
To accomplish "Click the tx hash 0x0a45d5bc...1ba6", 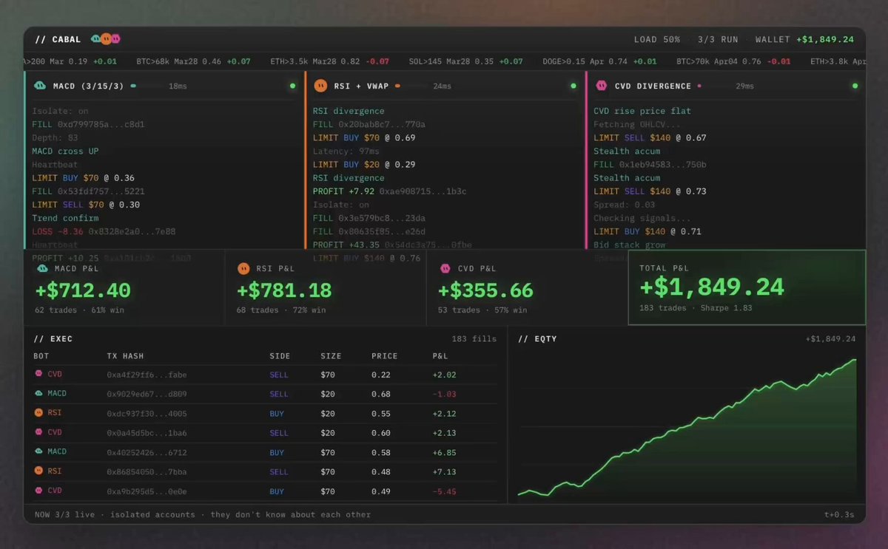I will point(147,432).
